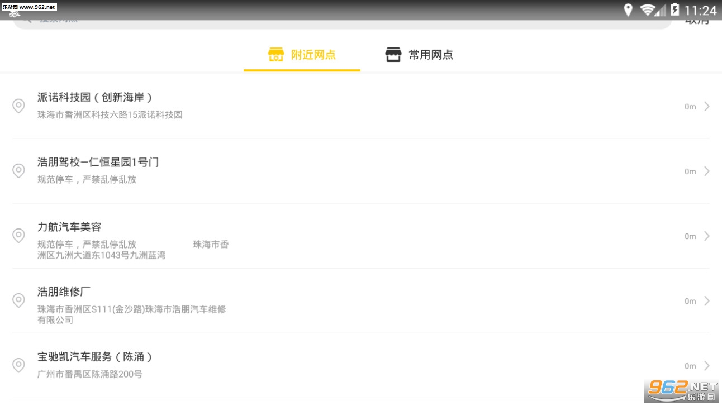Screen dimensions: 722x406
Task: Tap the location pin beside 宝驰凯汽车服务（陈涌）
Action: (18, 365)
